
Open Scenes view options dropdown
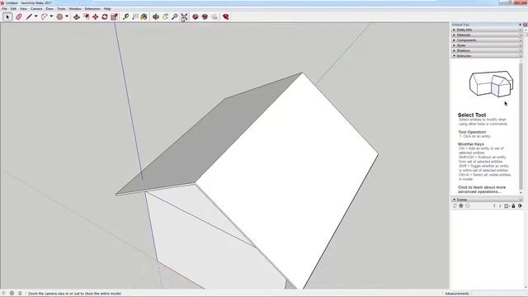[x=507, y=205]
